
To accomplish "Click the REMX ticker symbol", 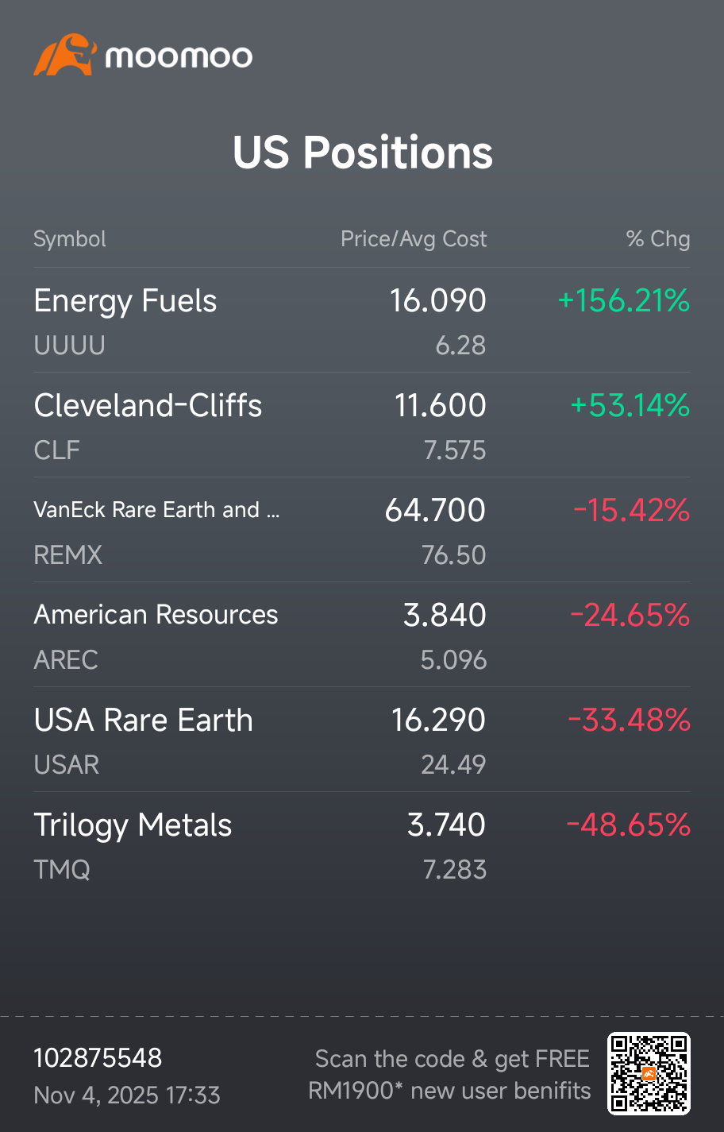I will click(68, 554).
